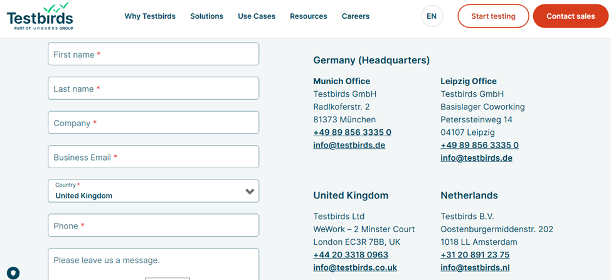
Task: Open the Country dropdown showing United Kingdom
Action: (154, 191)
